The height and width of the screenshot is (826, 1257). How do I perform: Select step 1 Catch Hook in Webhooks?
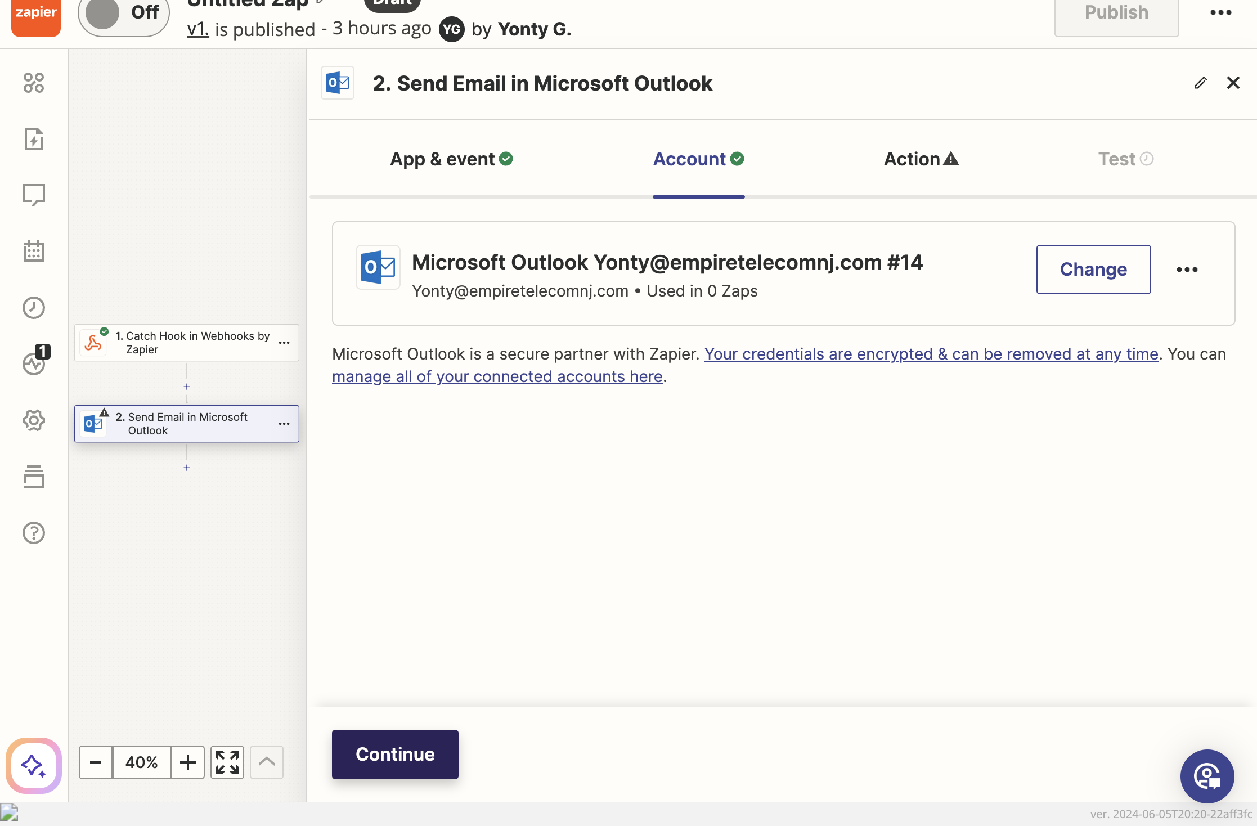[x=186, y=343]
